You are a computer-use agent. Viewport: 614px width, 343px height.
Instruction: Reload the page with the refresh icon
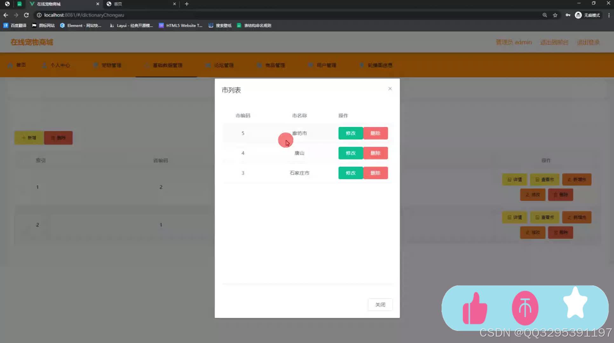[26, 15]
